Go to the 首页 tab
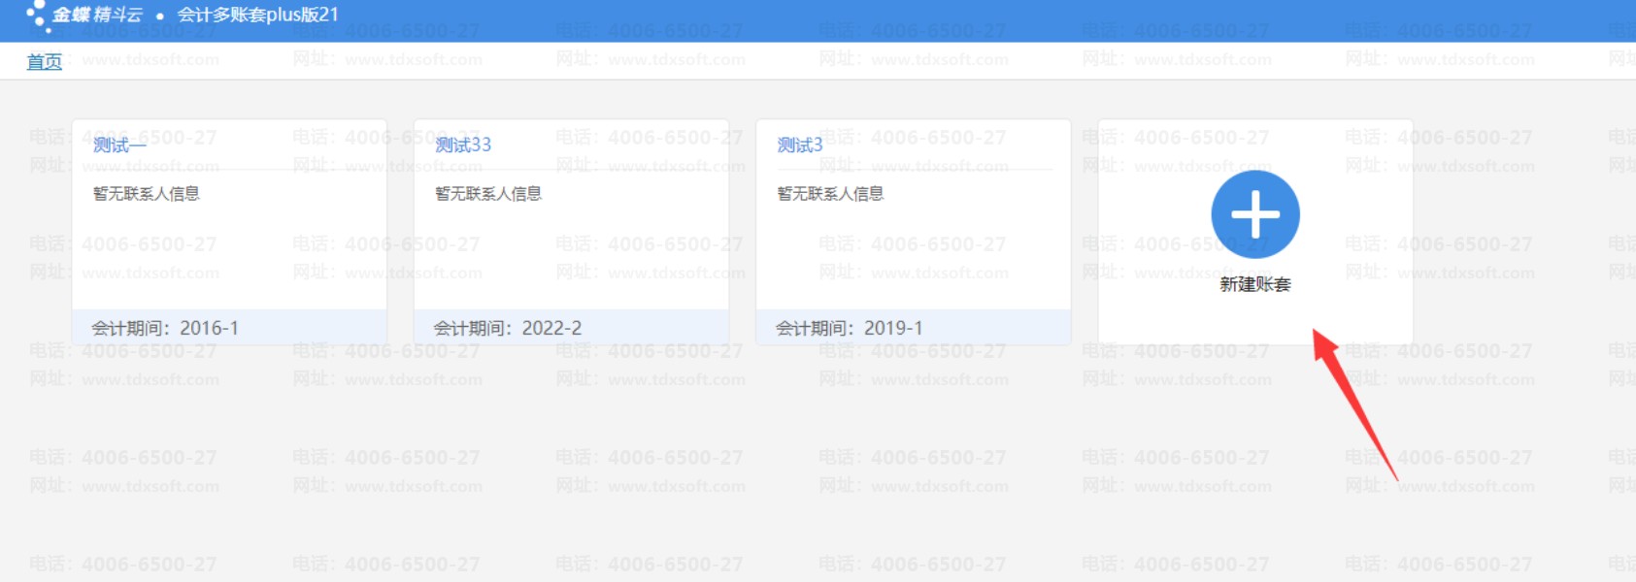The height and width of the screenshot is (582, 1636). [x=44, y=62]
